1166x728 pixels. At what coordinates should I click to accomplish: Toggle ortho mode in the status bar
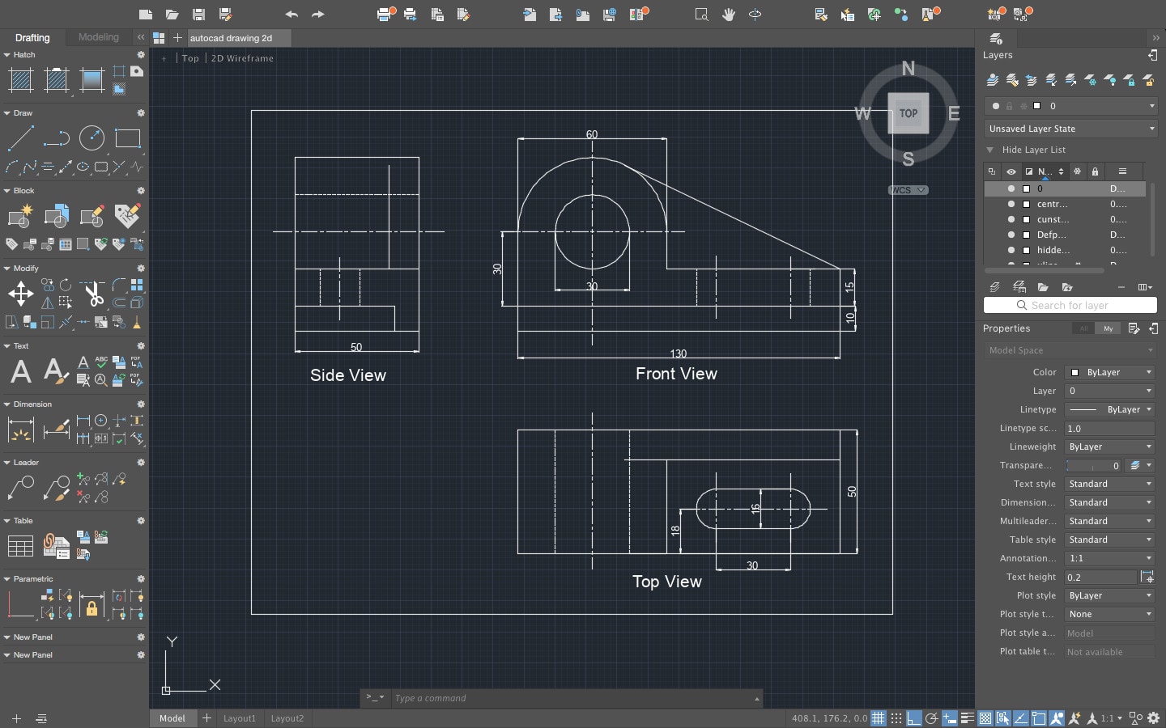[914, 718]
